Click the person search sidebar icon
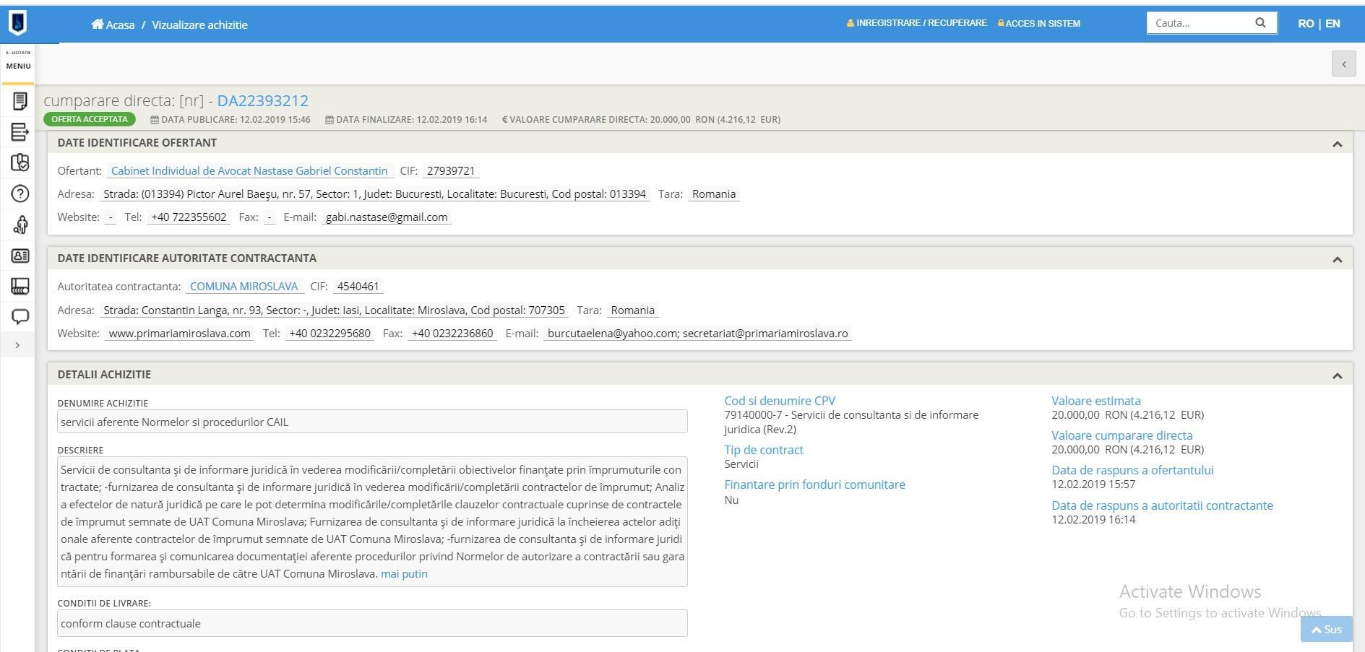The width and height of the screenshot is (1365, 652). [x=20, y=225]
